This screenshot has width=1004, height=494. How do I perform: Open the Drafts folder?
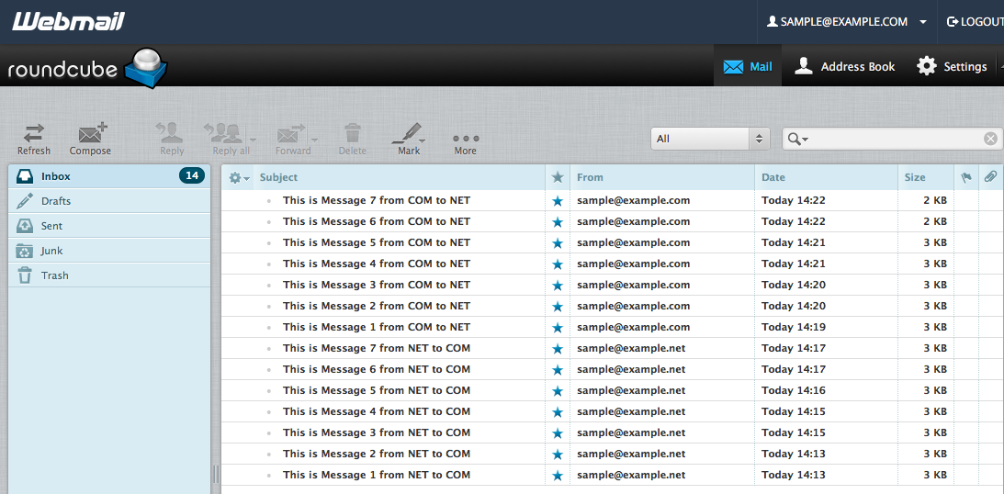click(109, 201)
